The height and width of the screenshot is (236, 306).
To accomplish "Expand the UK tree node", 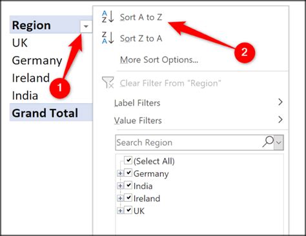I will pos(120,211).
